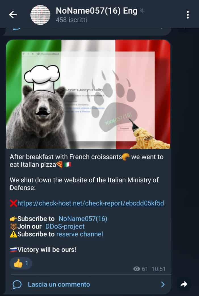199x296 pixels.
Task: Open the DDoS-project link
Action: tap(65, 226)
